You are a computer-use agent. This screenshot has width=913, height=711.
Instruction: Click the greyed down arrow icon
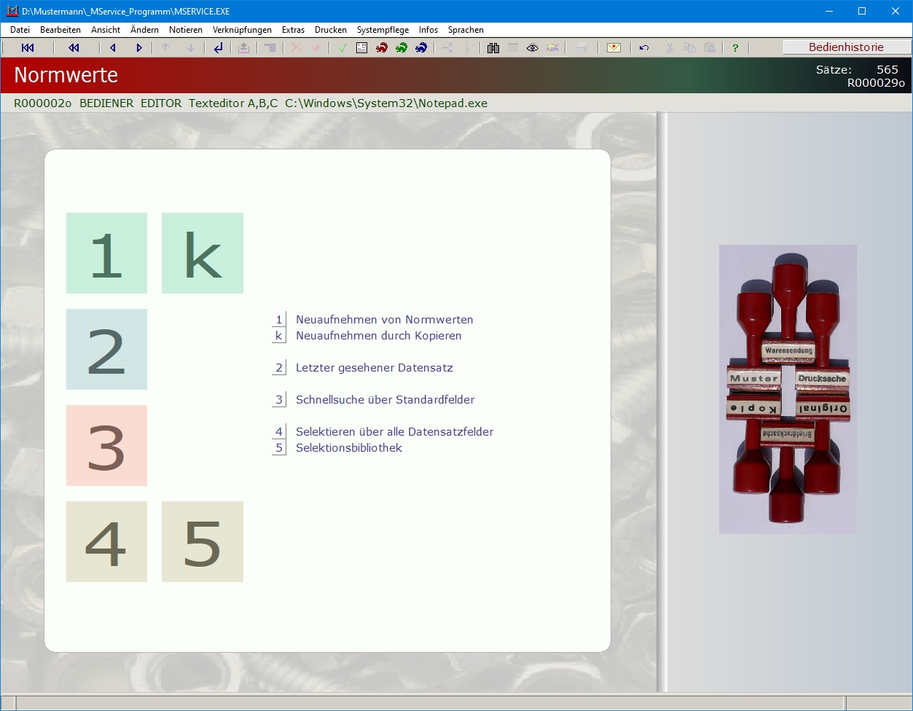pyautogui.click(x=191, y=48)
